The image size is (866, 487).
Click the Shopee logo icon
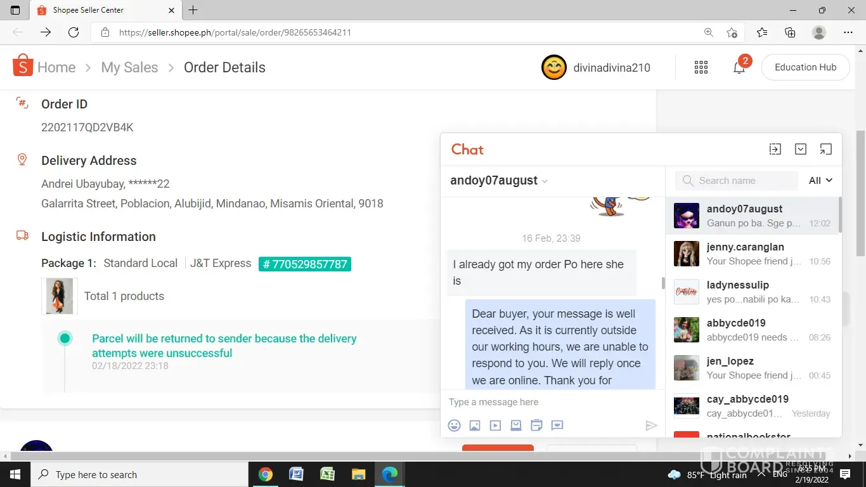pos(23,67)
